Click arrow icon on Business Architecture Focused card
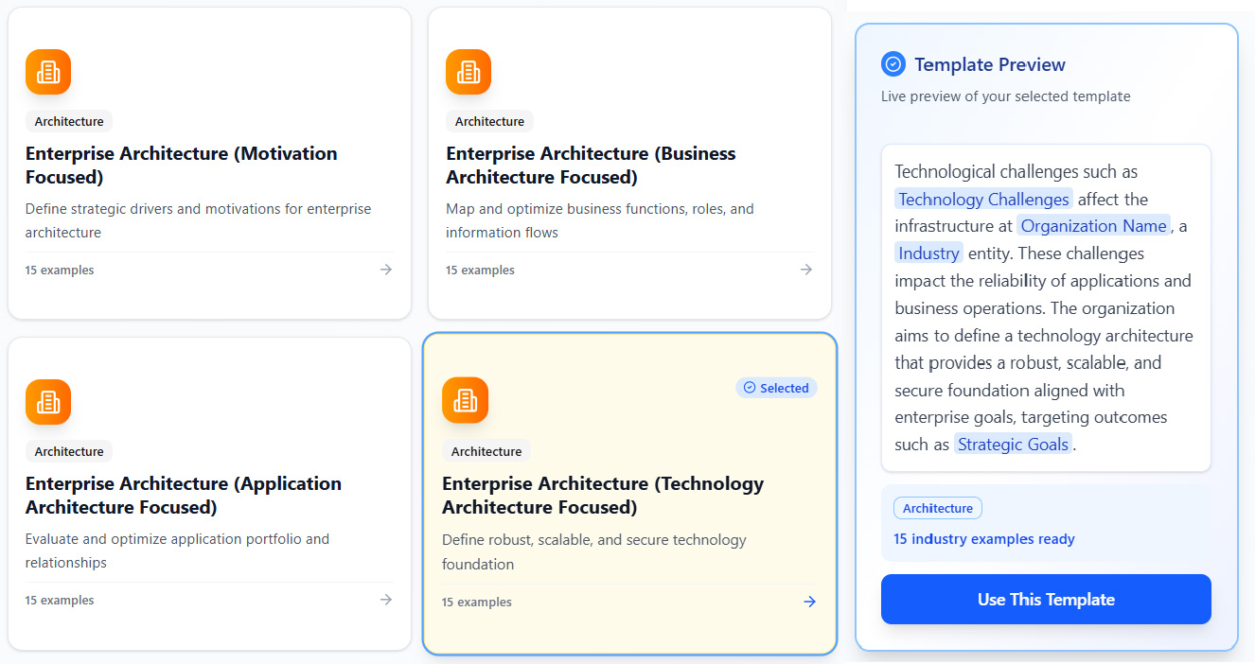Image resolution: width=1255 pixels, height=664 pixels. 806,270
